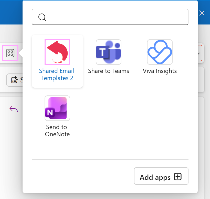Click the purple reply arrow icon
The width and height of the screenshot is (210, 199).
point(13,108)
